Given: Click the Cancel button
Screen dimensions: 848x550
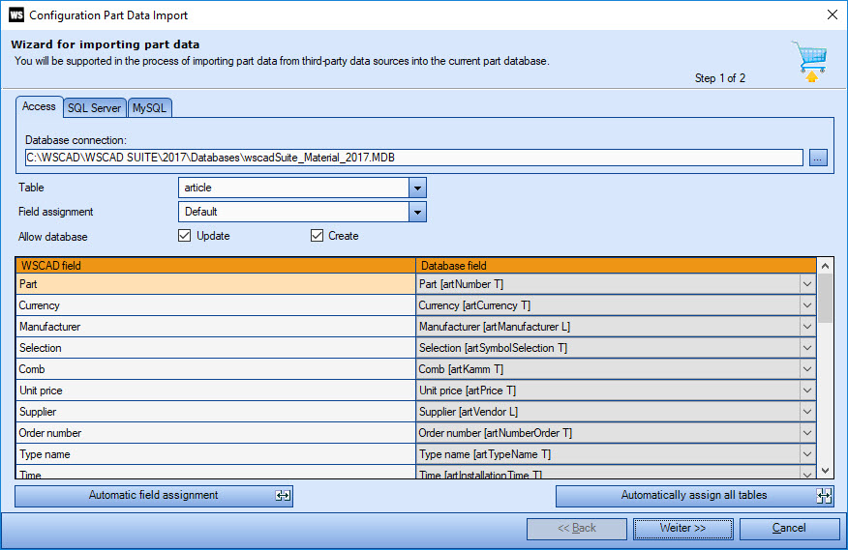Looking at the screenshot, I should point(789,529).
